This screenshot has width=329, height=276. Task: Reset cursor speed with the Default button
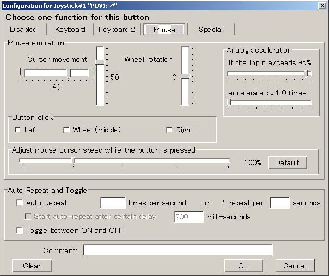tap(287, 162)
